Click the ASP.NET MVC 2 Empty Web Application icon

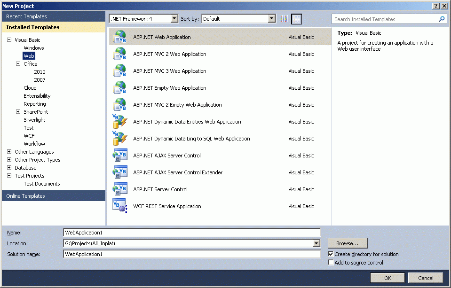coord(119,105)
